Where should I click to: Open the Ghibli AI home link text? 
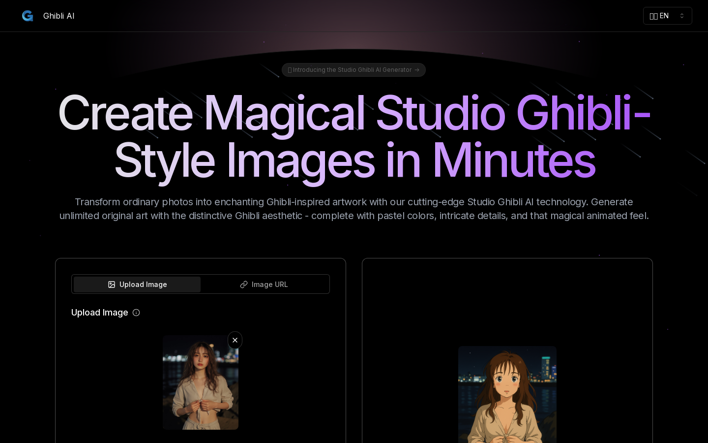(59, 16)
